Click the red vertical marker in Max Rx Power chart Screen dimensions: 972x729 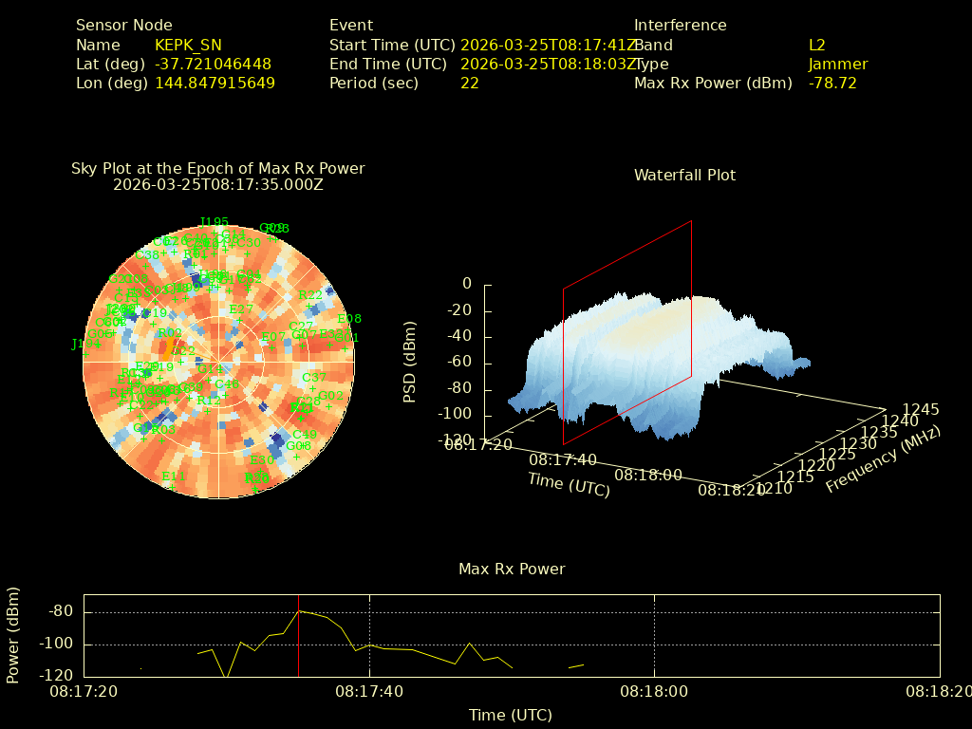pyautogui.click(x=299, y=635)
